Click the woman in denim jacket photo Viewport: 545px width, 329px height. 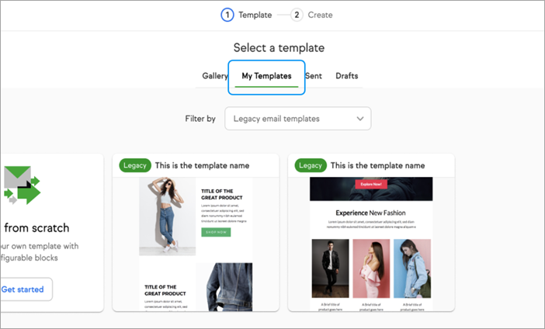412,268
